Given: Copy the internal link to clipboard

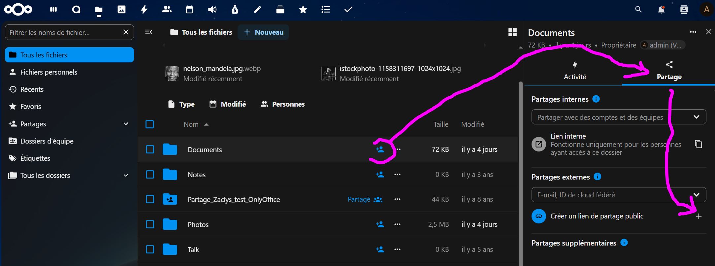Looking at the screenshot, I should (x=698, y=144).
